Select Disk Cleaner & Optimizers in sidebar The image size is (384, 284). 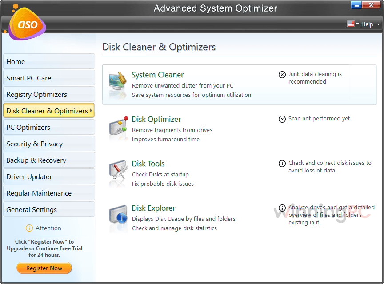coord(49,111)
